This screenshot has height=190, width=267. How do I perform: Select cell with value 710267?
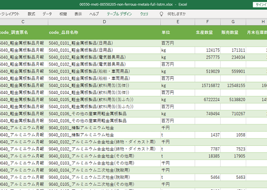click(x=233, y=114)
